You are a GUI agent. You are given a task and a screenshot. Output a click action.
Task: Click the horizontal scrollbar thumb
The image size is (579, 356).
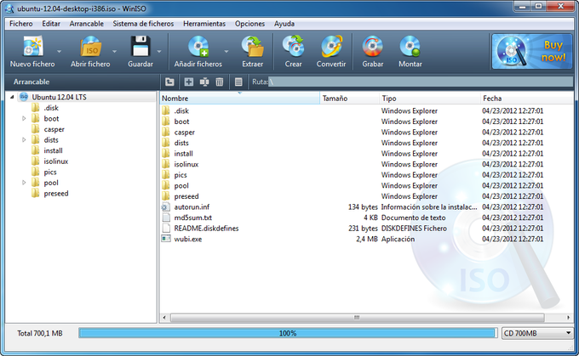click(357, 317)
